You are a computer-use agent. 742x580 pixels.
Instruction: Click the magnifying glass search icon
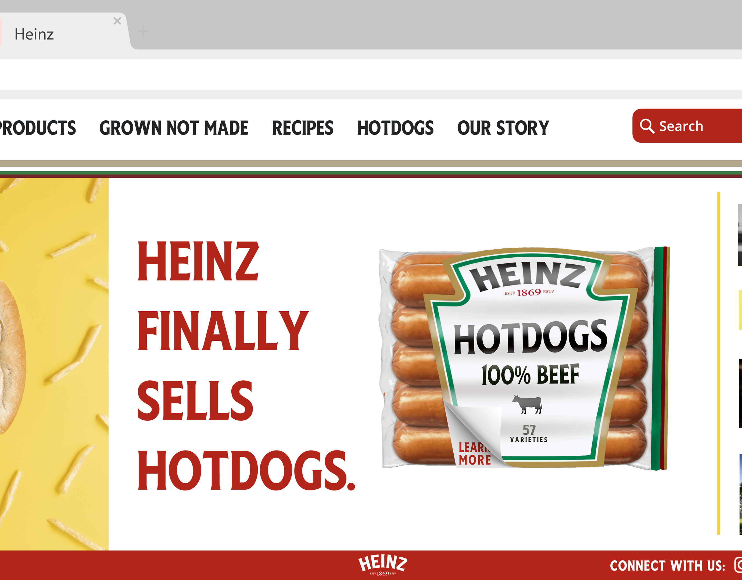647,126
